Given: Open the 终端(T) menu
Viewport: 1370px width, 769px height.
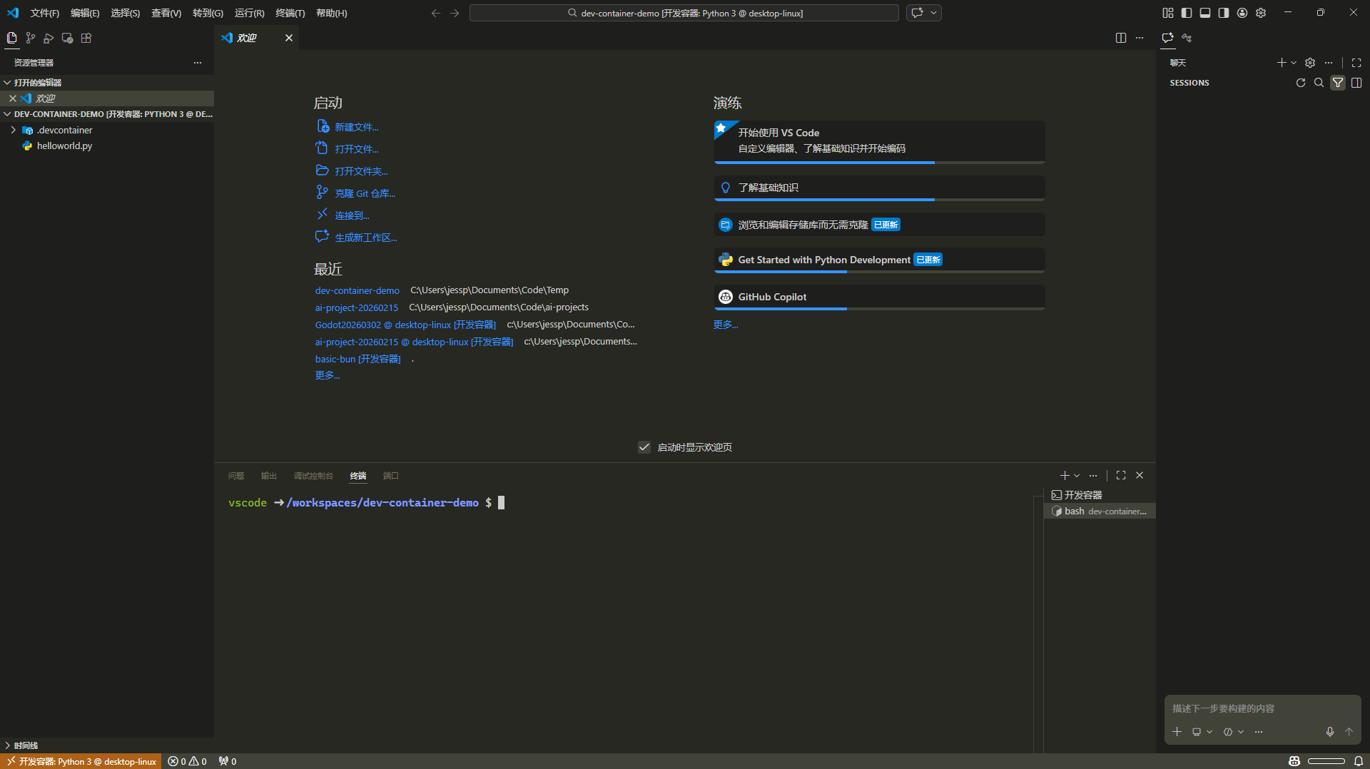Looking at the screenshot, I should click(290, 13).
